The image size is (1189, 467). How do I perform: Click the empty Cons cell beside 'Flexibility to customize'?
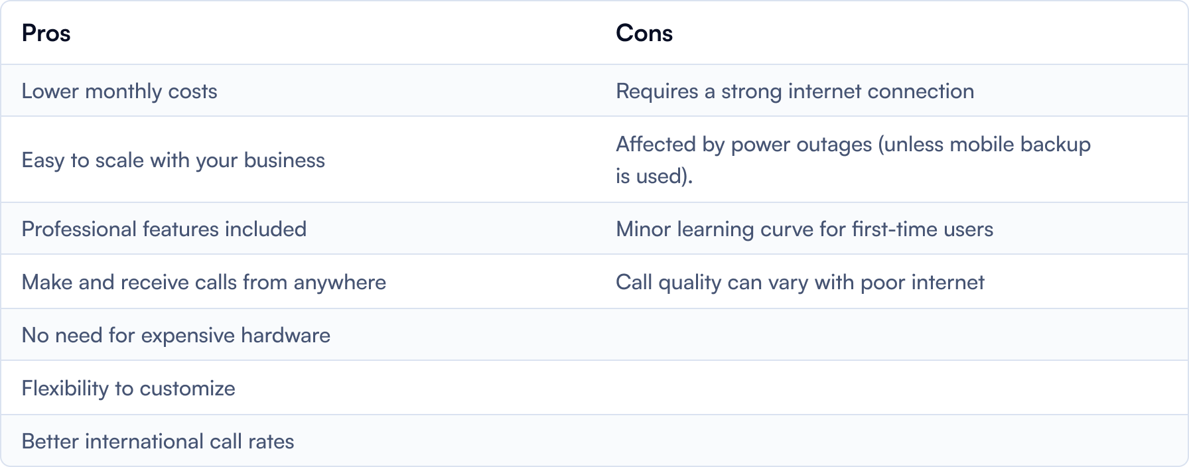point(891,388)
